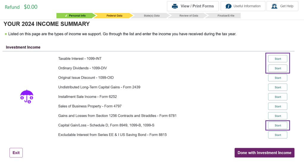Open the Personal Info step tab
304x163 pixels.
75,16
